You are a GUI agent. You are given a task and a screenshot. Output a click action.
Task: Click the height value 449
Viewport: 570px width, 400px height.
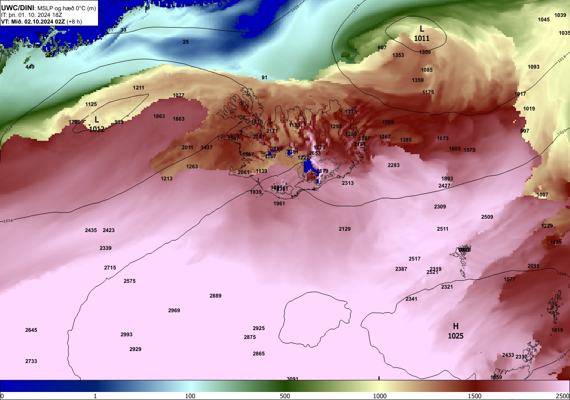tap(30, 67)
